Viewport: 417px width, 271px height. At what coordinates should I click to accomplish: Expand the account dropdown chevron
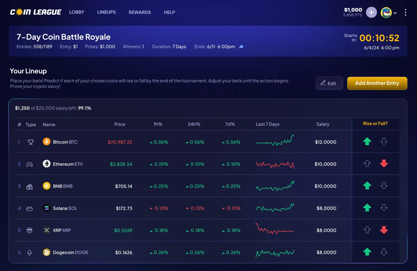click(395, 13)
